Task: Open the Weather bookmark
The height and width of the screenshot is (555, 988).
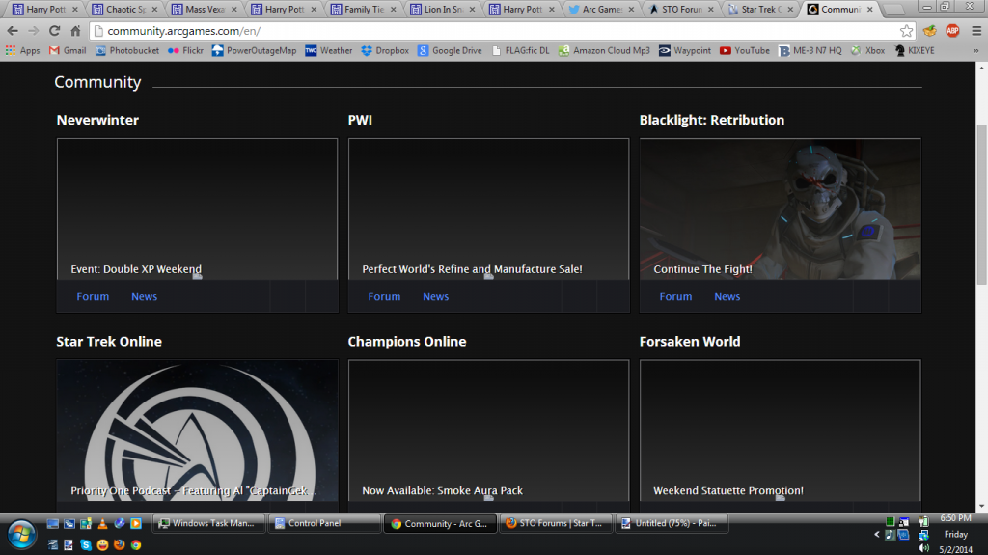Action: coord(329,50)
